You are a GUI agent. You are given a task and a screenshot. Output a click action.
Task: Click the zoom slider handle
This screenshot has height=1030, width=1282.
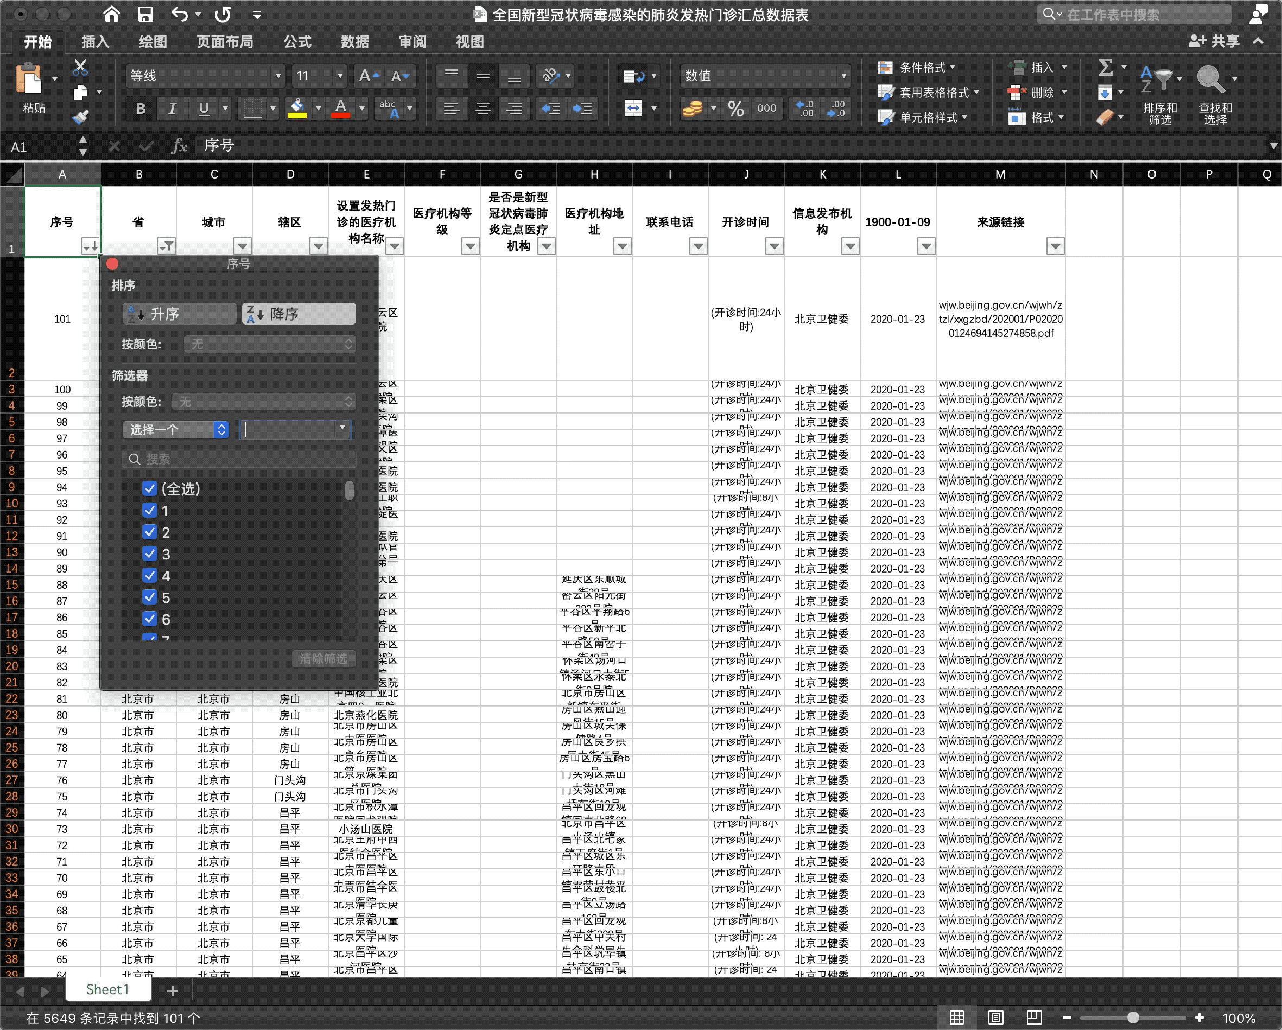pos(1133,1018)
